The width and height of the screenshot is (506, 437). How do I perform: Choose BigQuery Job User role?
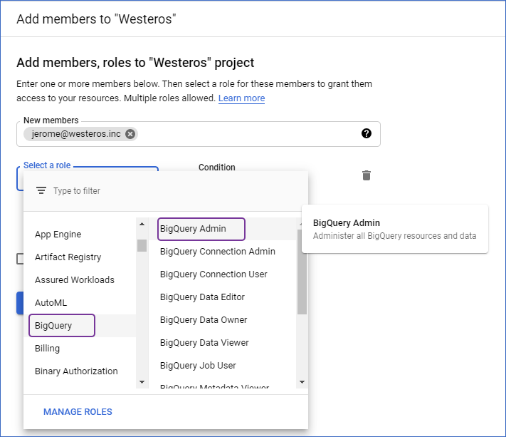point(222,366)
